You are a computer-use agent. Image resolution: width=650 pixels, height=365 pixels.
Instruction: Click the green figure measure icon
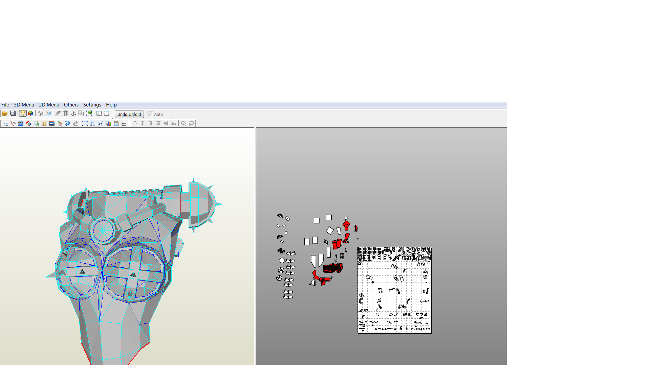click(x=37, y=124)
